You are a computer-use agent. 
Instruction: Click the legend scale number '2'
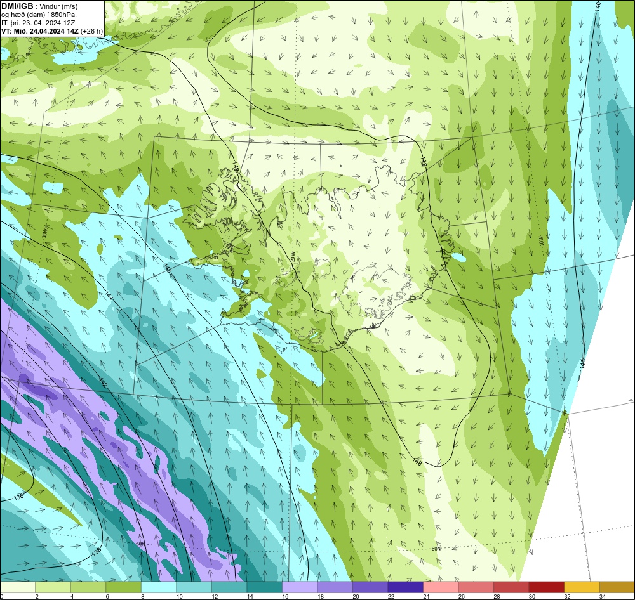tap(37, 596)
